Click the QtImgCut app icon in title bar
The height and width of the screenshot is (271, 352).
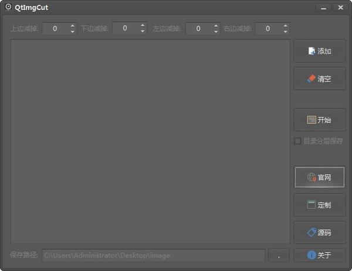tap(8, 8)
